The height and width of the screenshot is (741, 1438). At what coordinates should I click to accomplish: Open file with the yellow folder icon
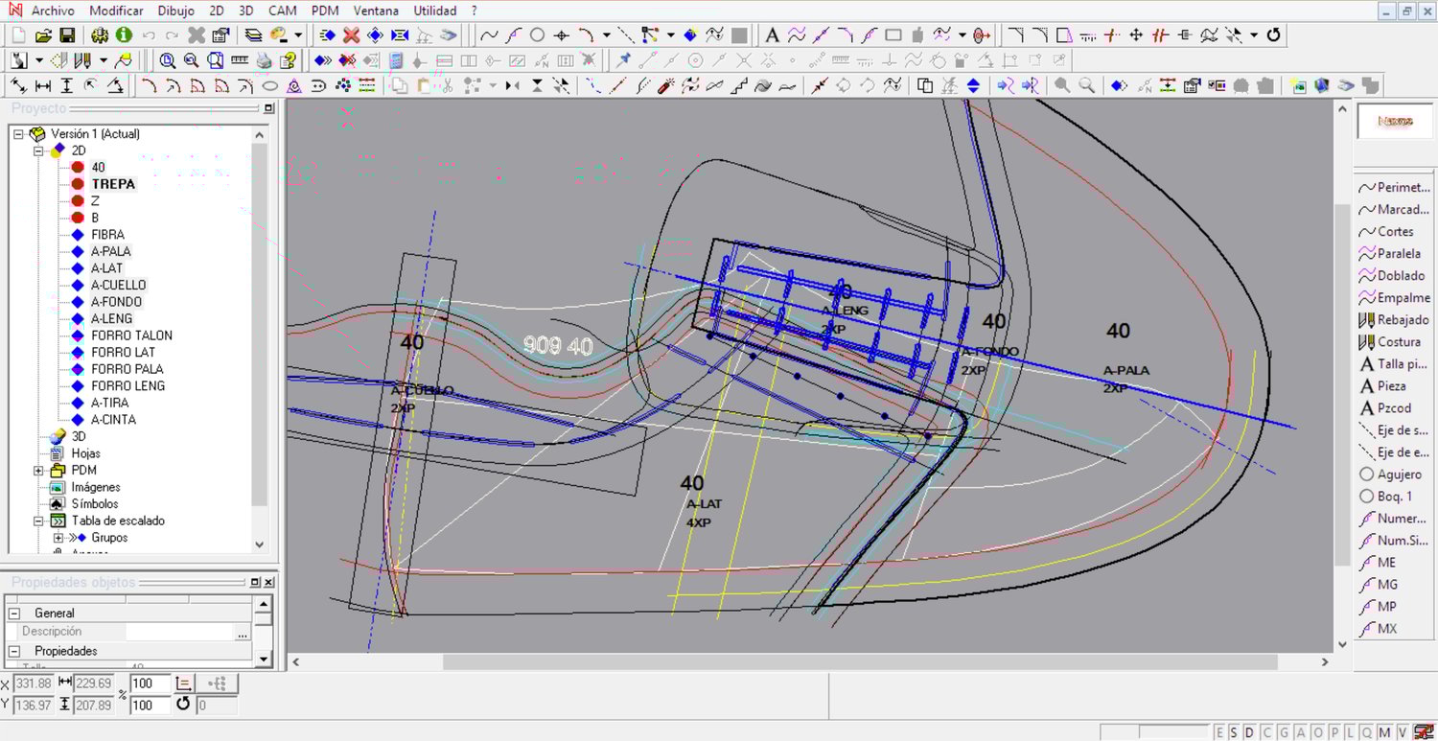pyautogui.click(x=43, y=35)
